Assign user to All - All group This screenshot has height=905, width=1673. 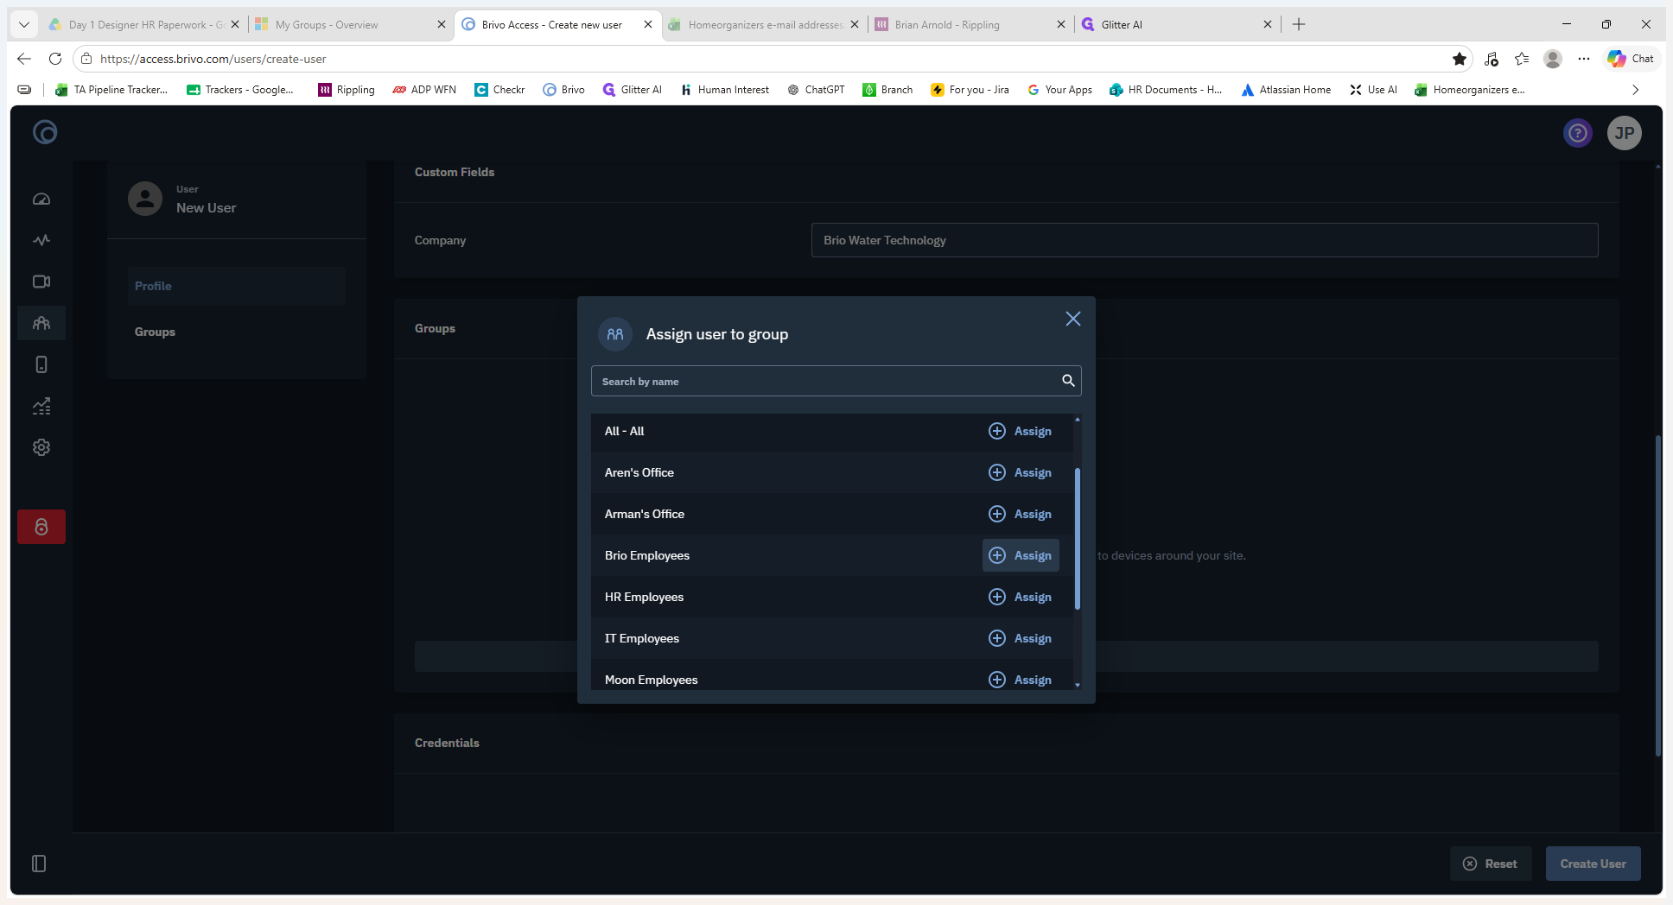(x=1021, y=431)
